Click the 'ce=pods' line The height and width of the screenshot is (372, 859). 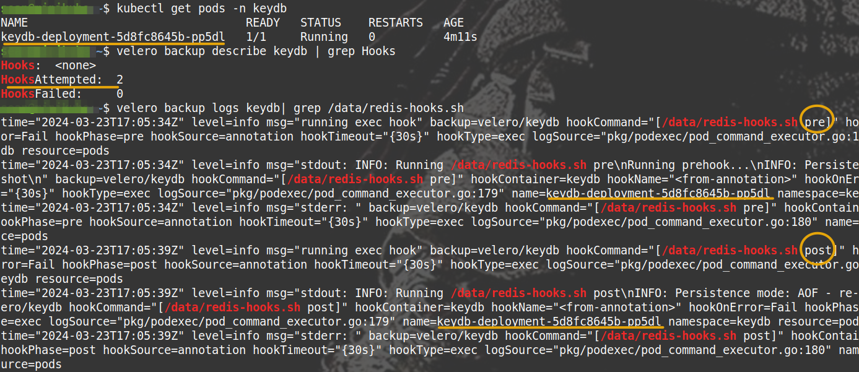click(25, 236)
